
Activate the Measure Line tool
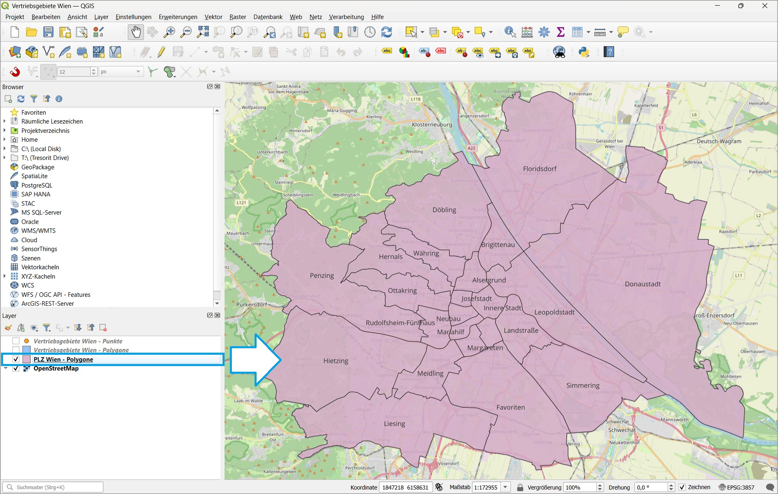click(600, 32)
